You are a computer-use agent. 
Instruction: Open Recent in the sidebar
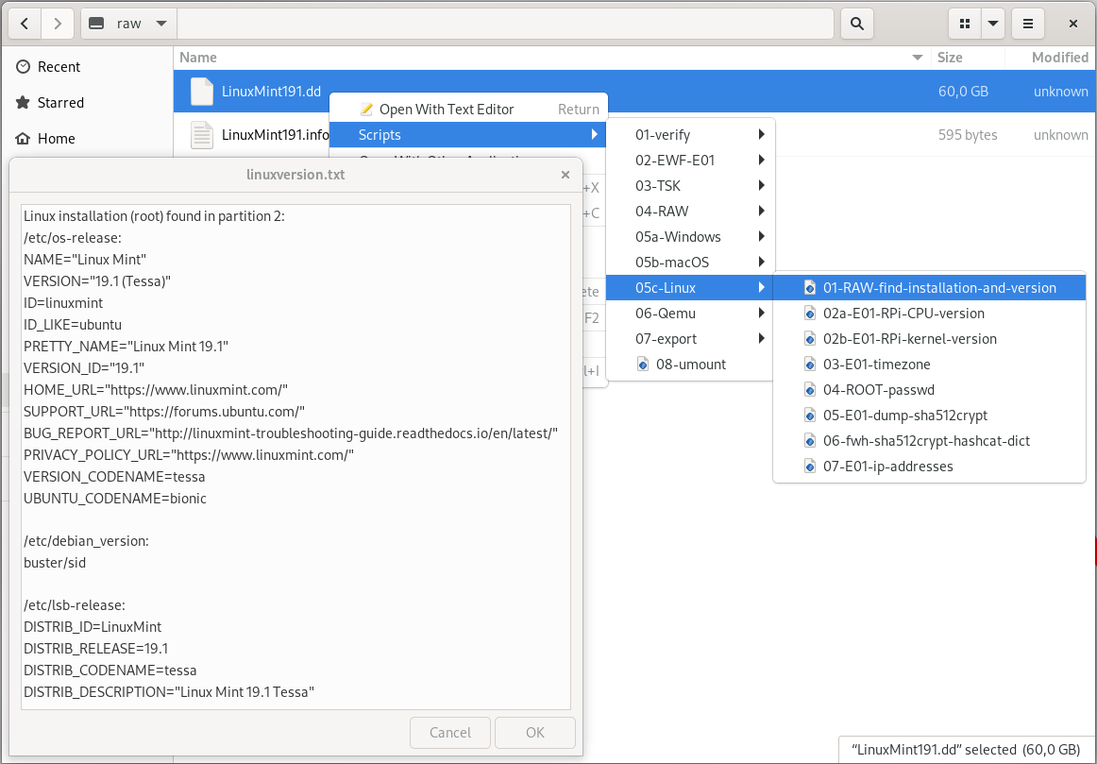pos(59,66)
